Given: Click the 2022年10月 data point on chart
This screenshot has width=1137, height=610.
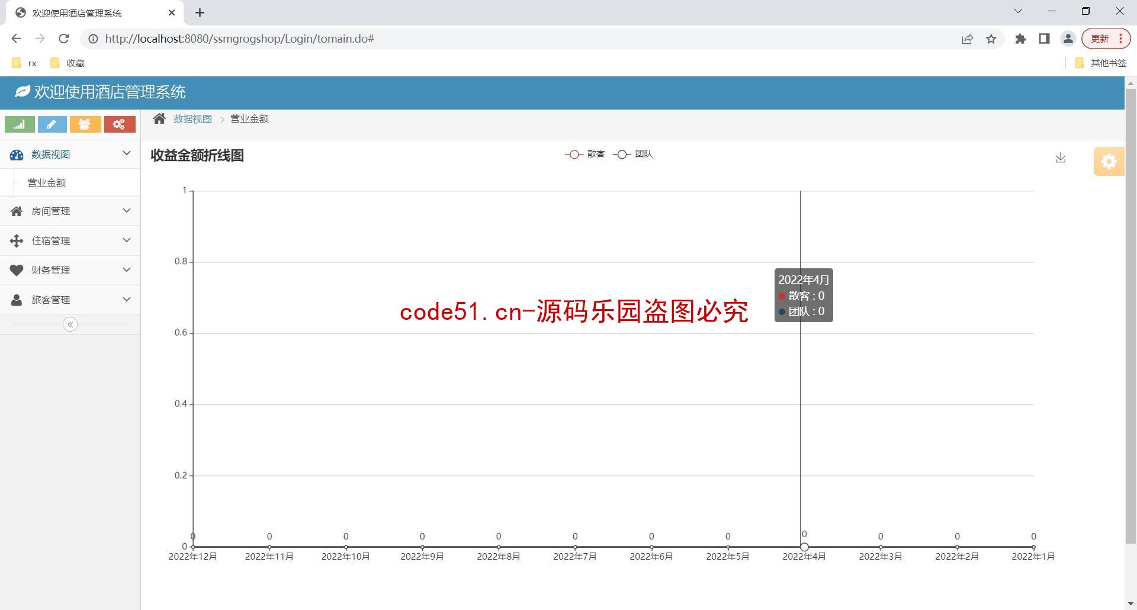Looking at the screenshot, I should [x=346, y=547].
